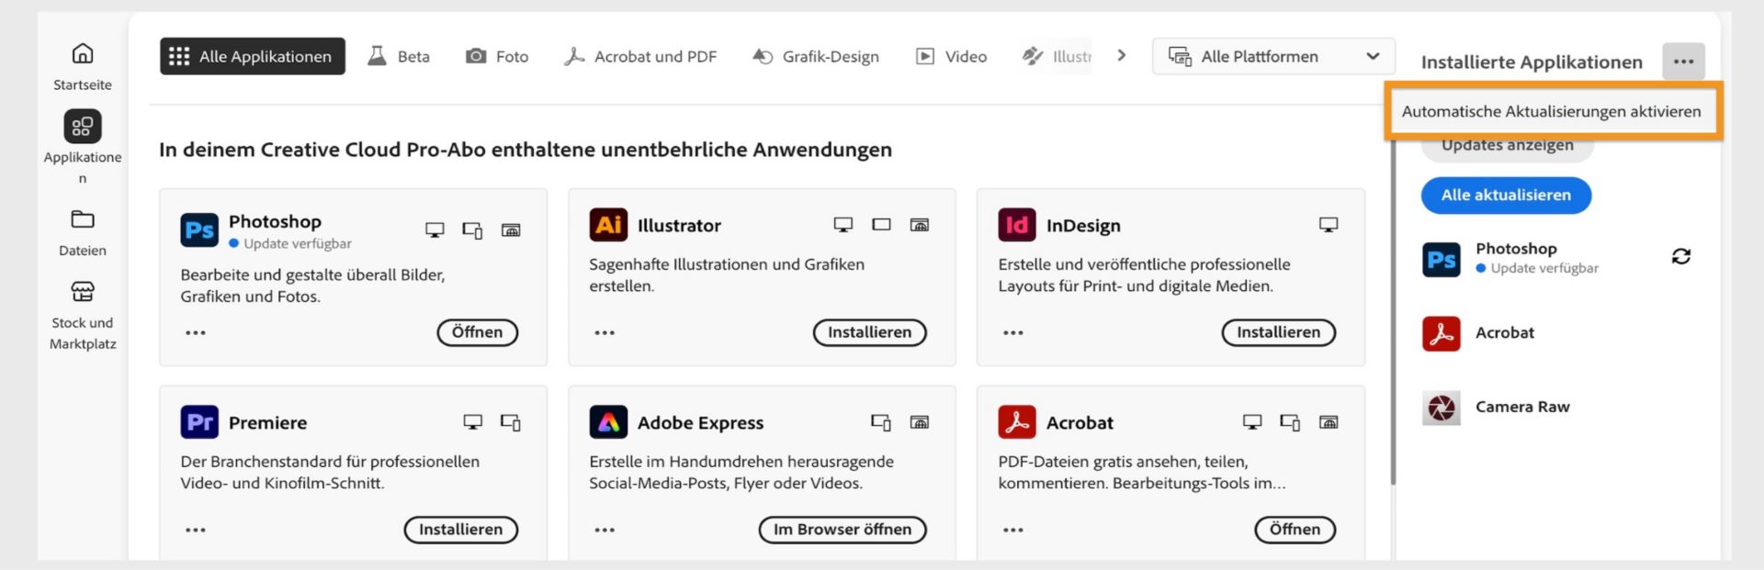Click the Adobe Express card app icon
The width and height of the screenshot is (1764, 570).
click(608, 422)
